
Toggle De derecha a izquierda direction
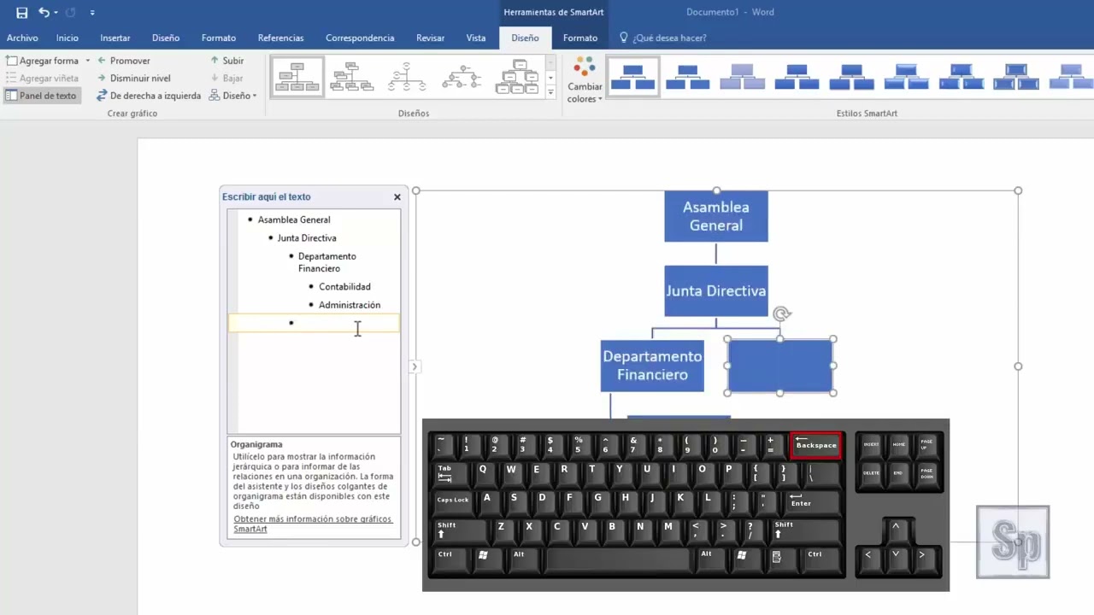149,96
